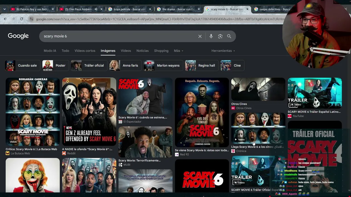Go to the Google homepage logo
Viewport: 351px width, 197px height.
point(18,36)
